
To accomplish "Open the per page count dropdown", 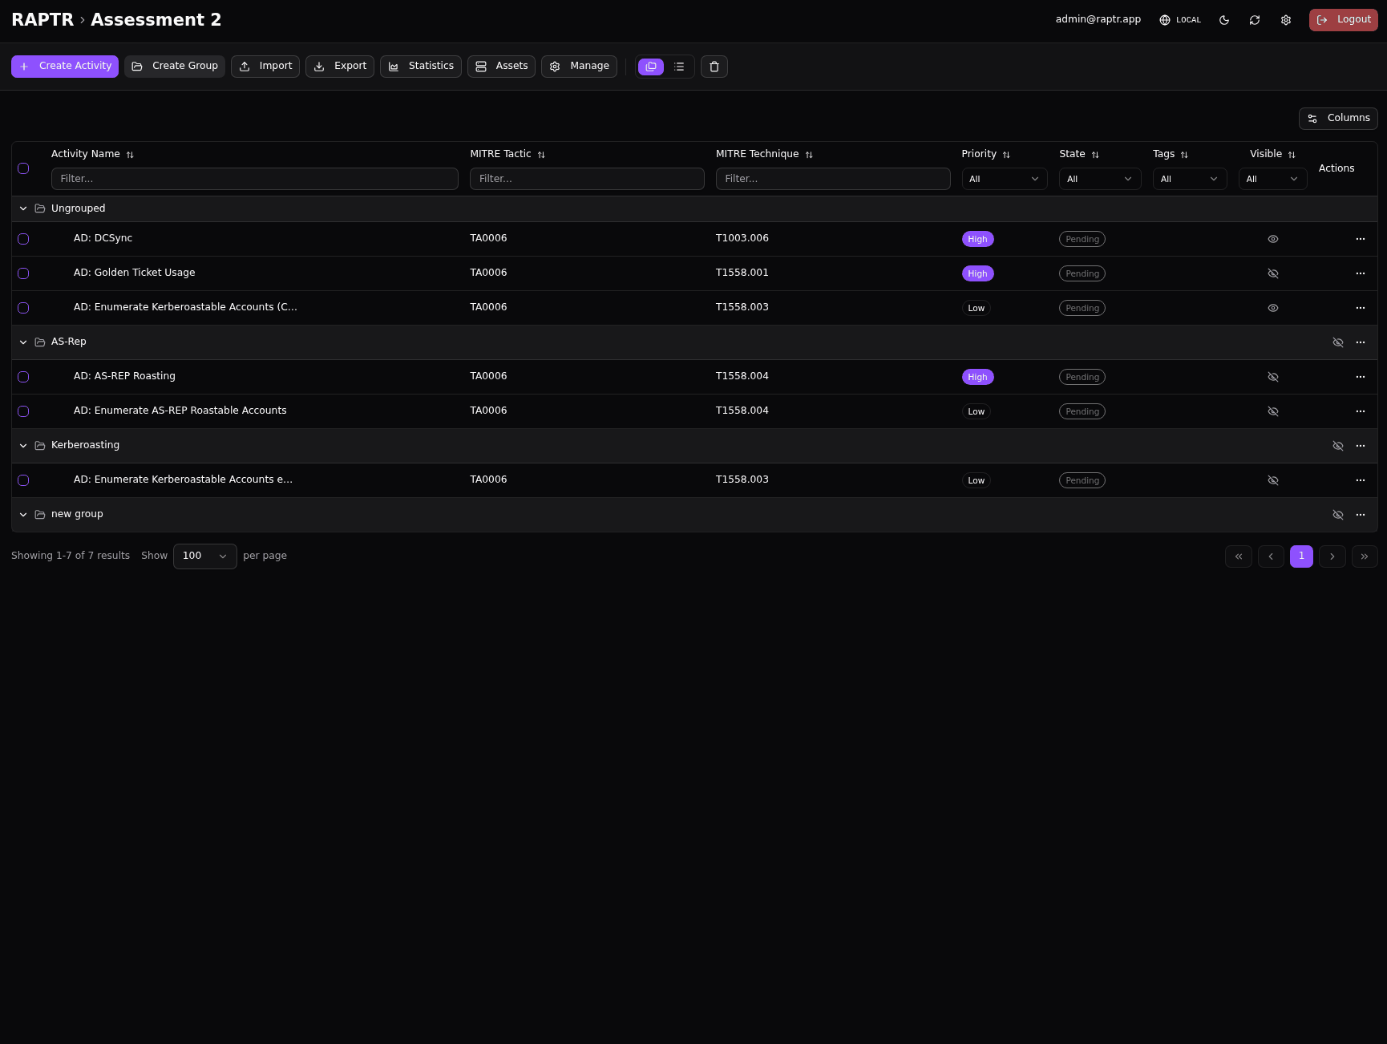I will 204,556.
